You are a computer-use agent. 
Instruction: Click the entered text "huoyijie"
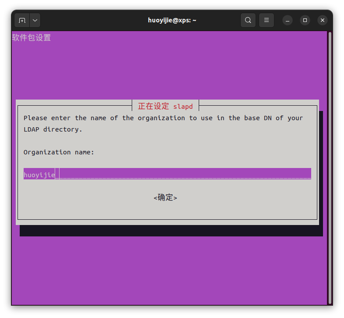39,175
